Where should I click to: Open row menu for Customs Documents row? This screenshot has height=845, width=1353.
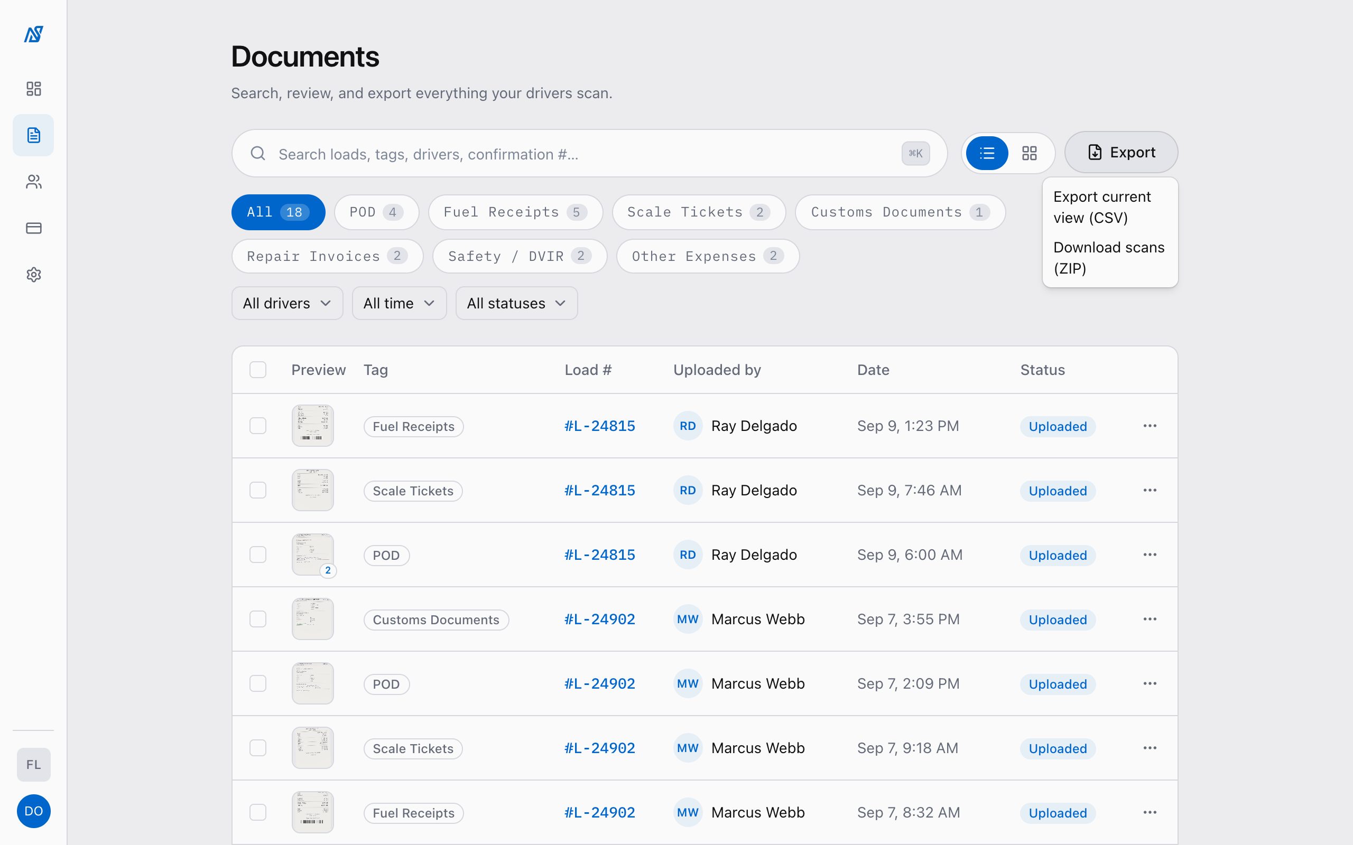coord(1150,619)
